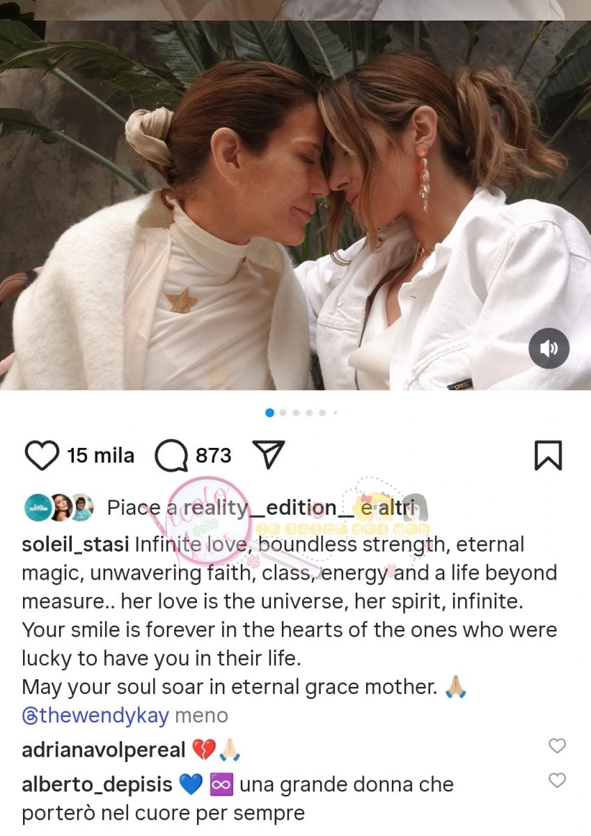Open comments via speech bubble icon
591x836 pixels.
pyautogui.click(x=171, y=456)
